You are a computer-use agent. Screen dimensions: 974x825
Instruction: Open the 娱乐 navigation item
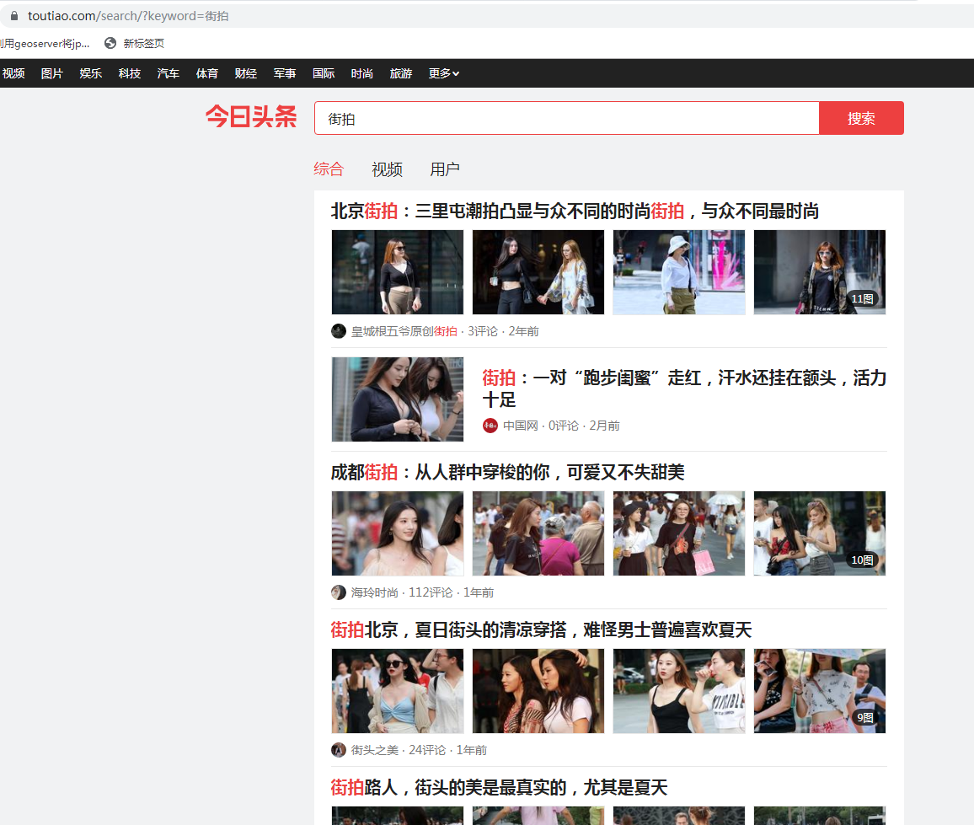(x=91, y=73)
